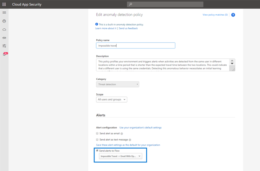Click Send us feedback link

tap(128, 28)
